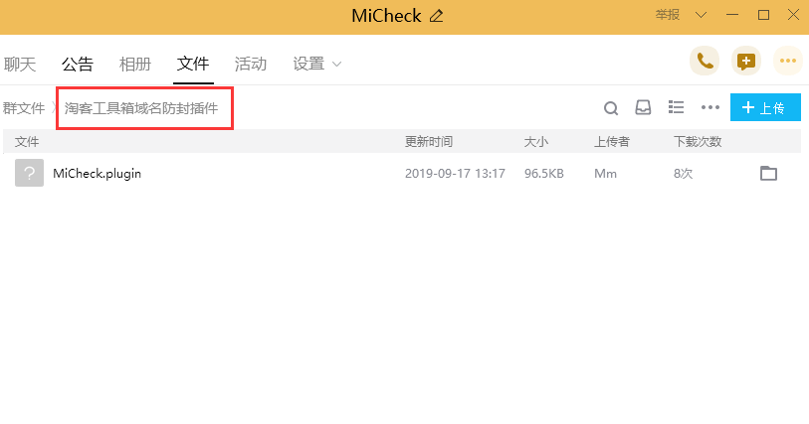
Task: Click the date 2019-09-17 13:17
Action: coord(455,174)
